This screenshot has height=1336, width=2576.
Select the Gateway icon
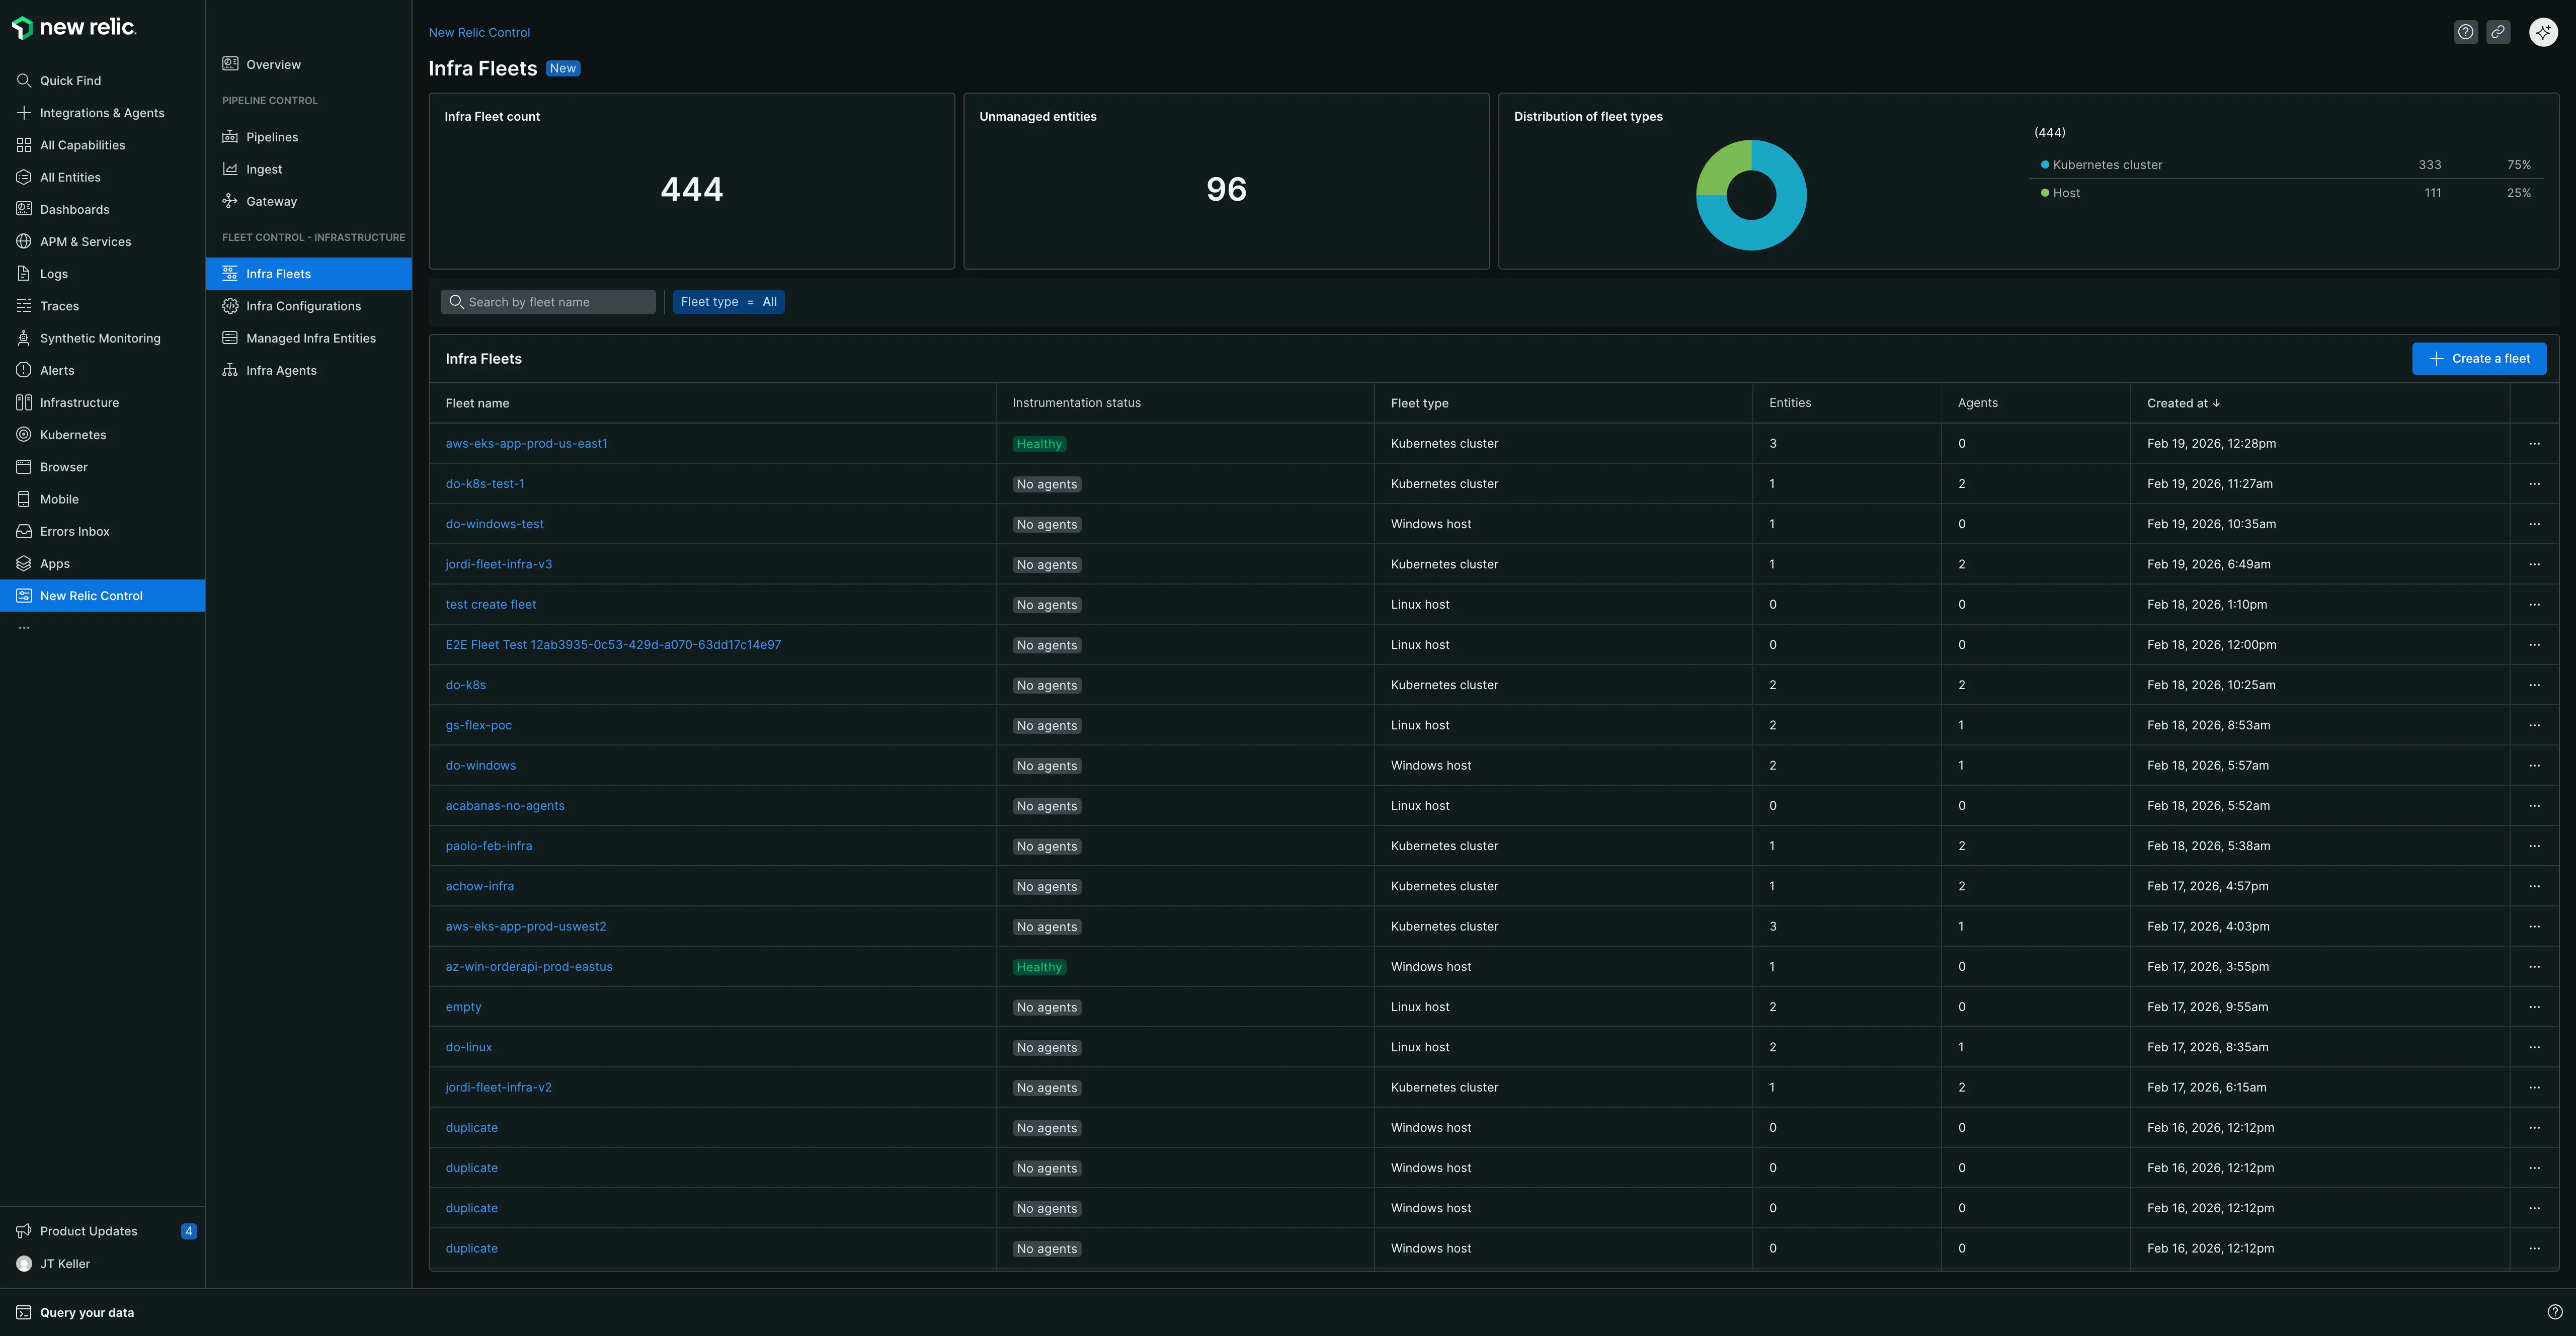coord(230,201)
